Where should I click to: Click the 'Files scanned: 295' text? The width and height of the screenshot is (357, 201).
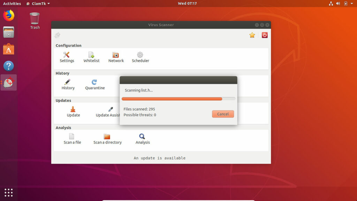coord(139,109)
